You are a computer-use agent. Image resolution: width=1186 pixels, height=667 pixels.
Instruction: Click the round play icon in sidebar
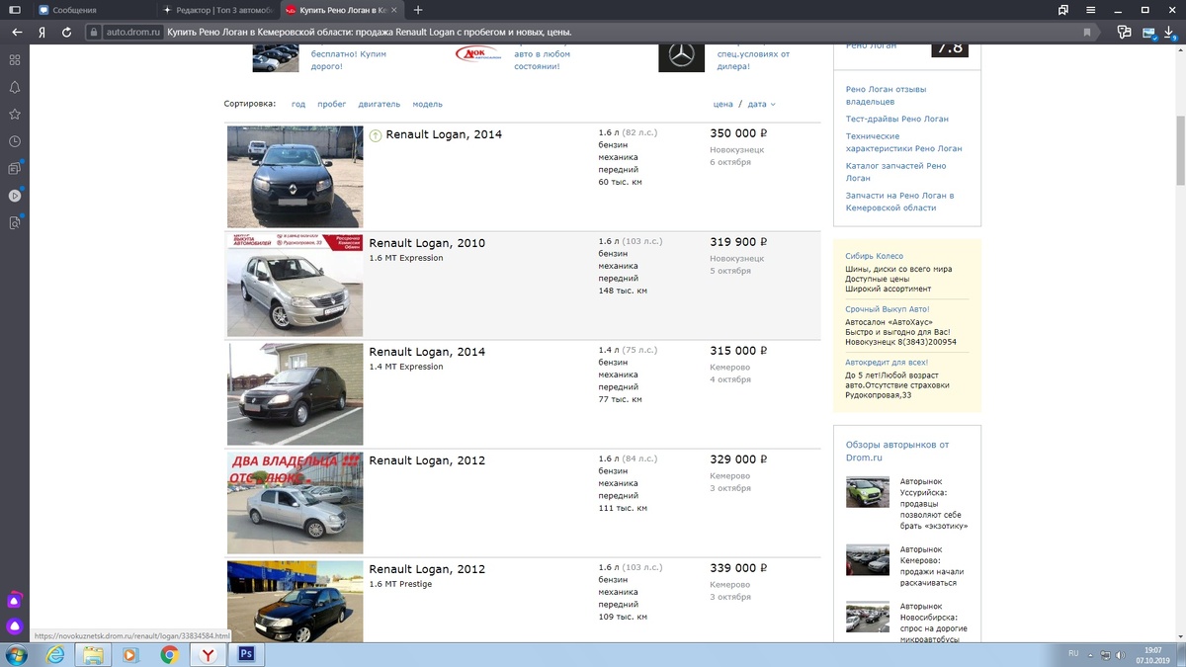pyautogui.click(x=15, y=196)
